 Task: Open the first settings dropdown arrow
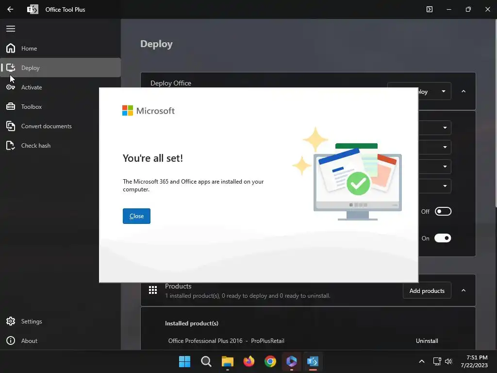click(x=445, y=128)
